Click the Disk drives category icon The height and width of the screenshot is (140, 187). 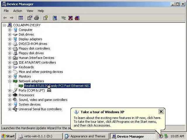click(x=15, y=34)
